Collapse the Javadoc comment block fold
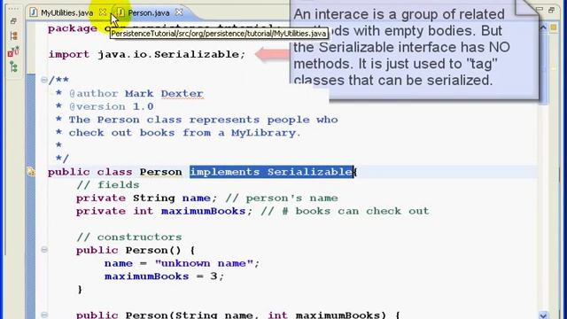Viewport: 567px width, 319px height. coord(44,80)
